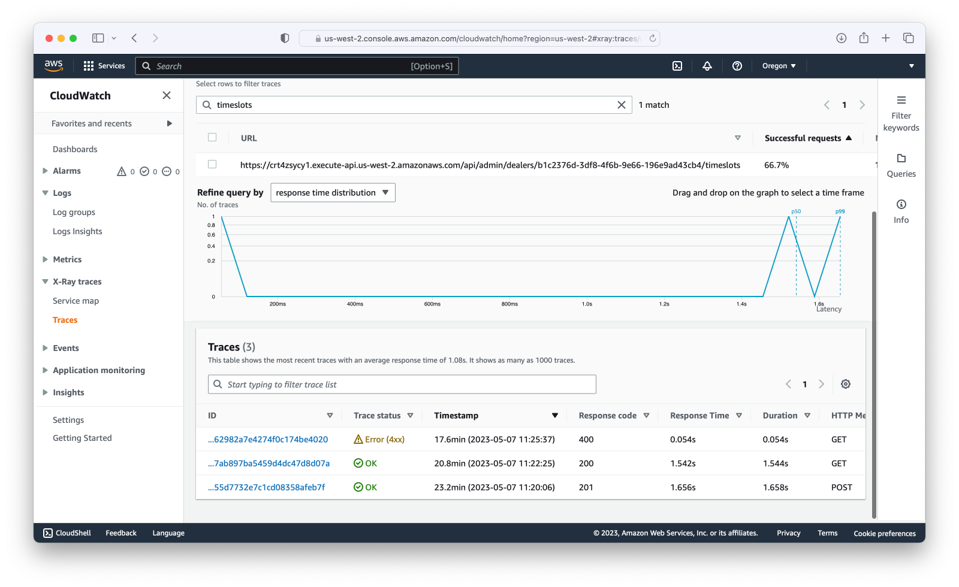Collapse the Logs section

pyautogui.click(x=45, y=193)
